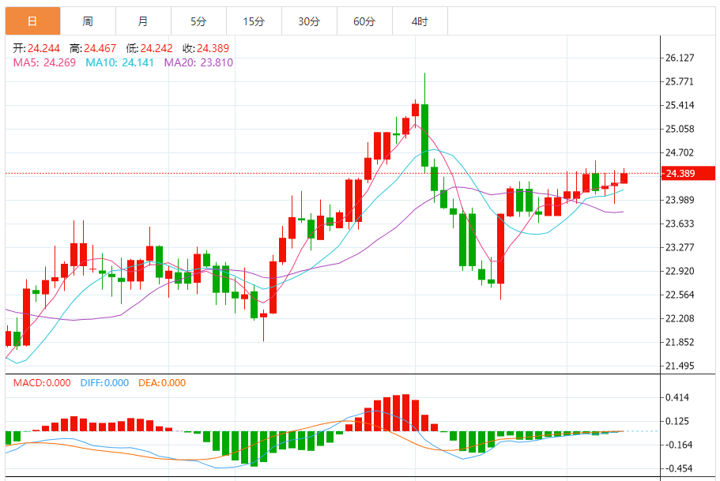Viewport: 720px width, 481px height.
Task: Switch to the 月 monthly tab
Action: point(143,21)
